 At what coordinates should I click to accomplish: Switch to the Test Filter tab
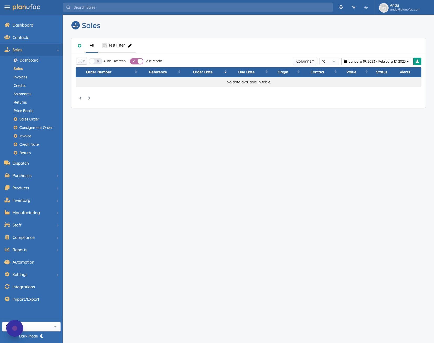(117, 46)
